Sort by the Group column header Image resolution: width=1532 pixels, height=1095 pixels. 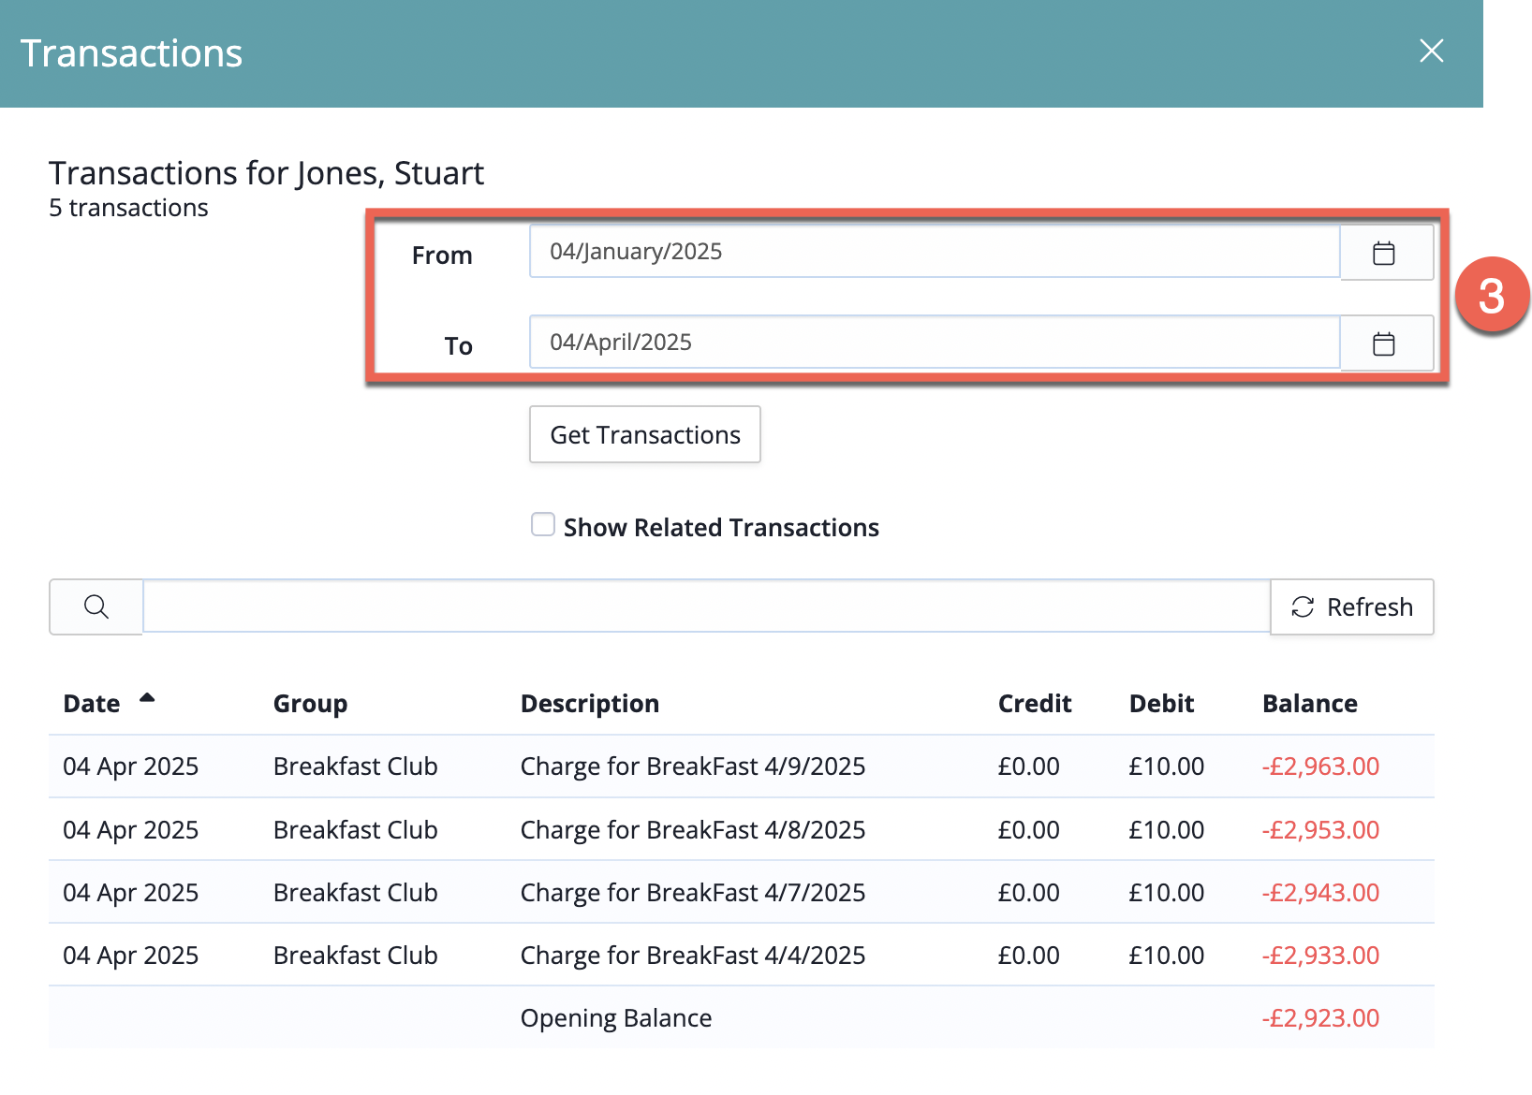310,704
